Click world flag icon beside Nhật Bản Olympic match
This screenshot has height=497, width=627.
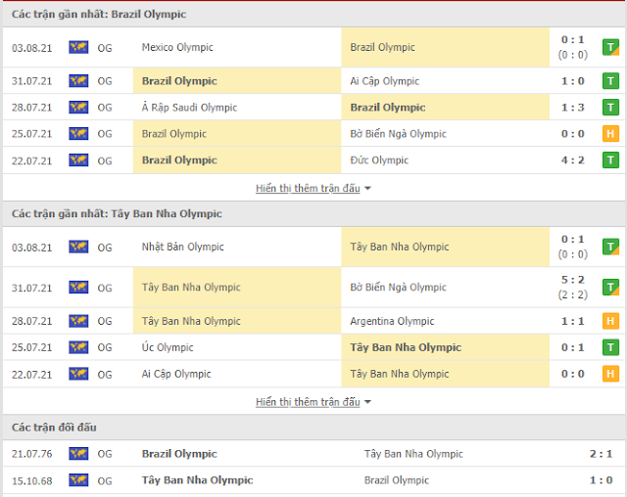[x=78, y=248]
